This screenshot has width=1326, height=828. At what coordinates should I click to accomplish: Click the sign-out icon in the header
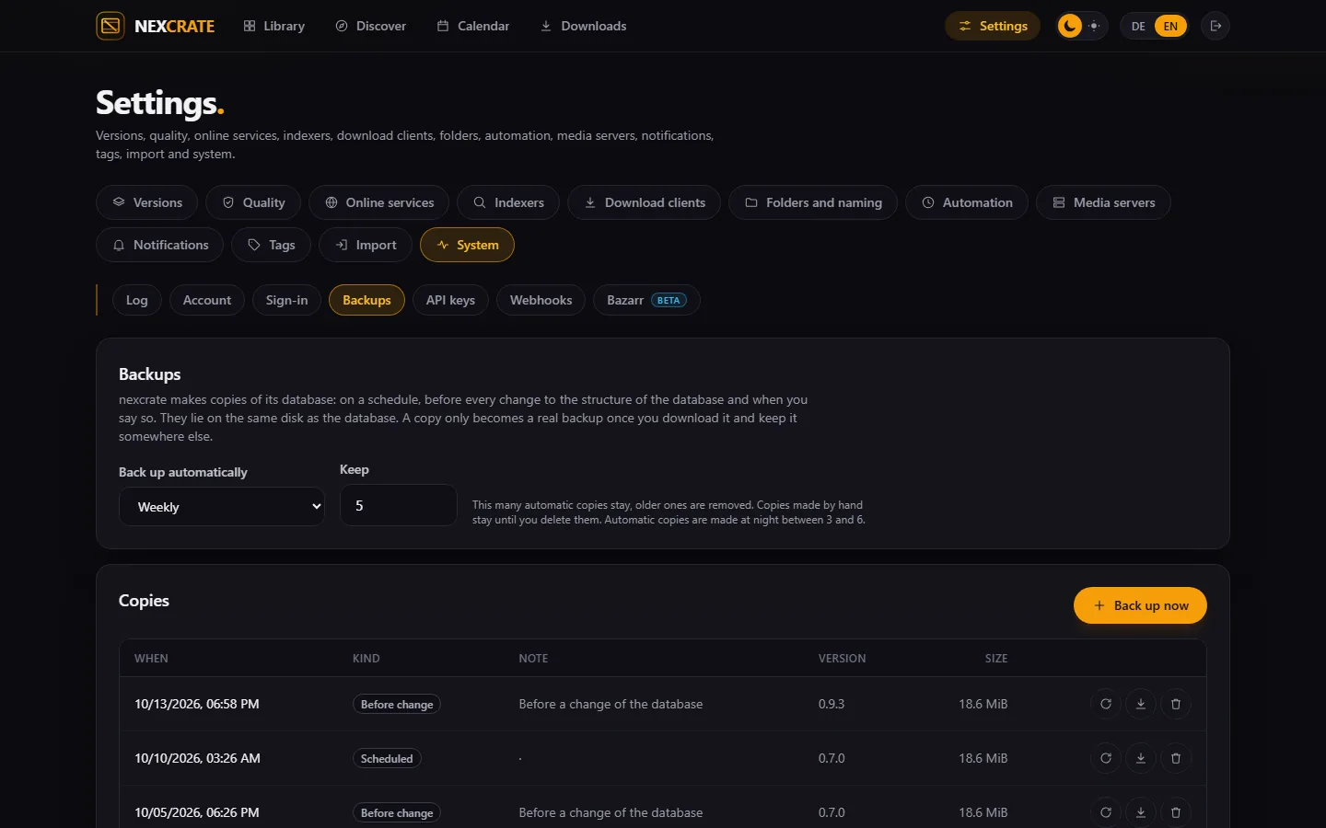pyautogui.click(x=1215, y=26)
